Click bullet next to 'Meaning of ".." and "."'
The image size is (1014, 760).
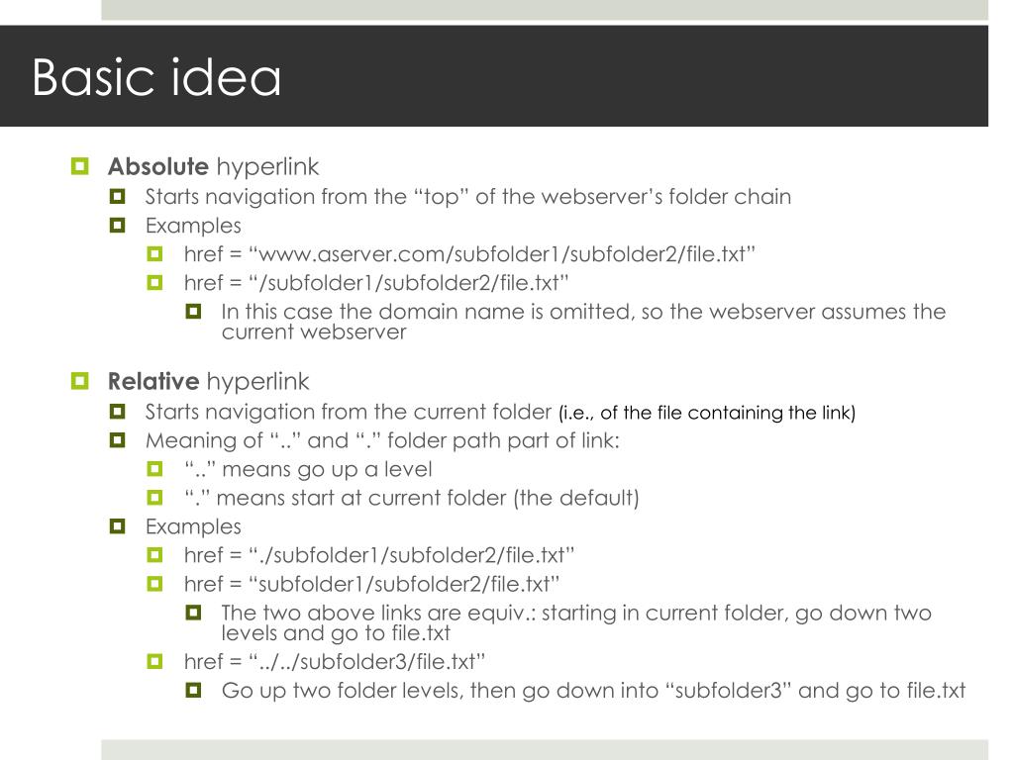coord(117,440)
